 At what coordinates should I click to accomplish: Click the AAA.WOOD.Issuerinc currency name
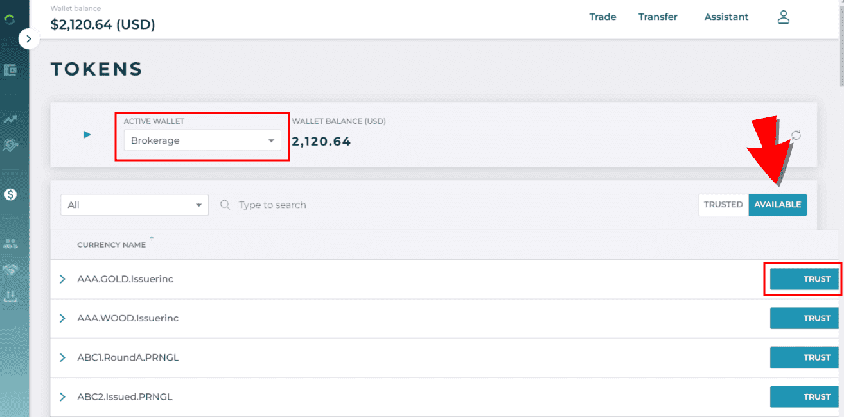point(128,318)
